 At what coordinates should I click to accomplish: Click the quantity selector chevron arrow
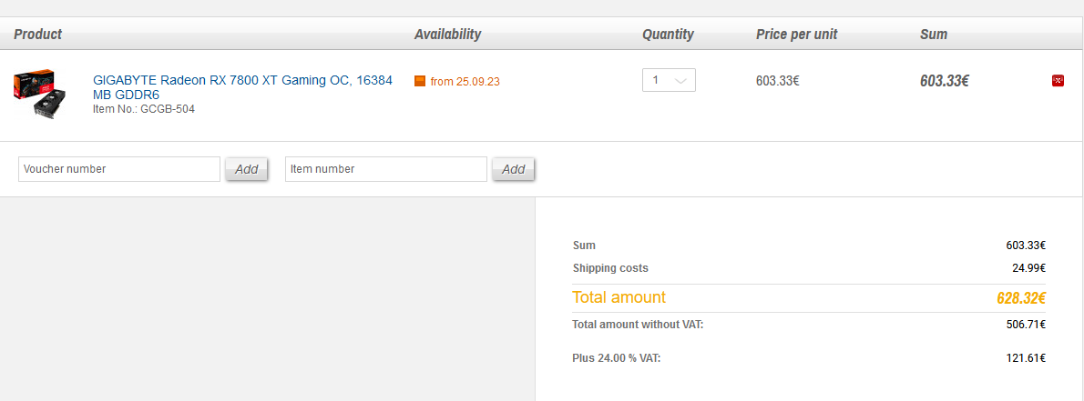click(x=680, y=81)
